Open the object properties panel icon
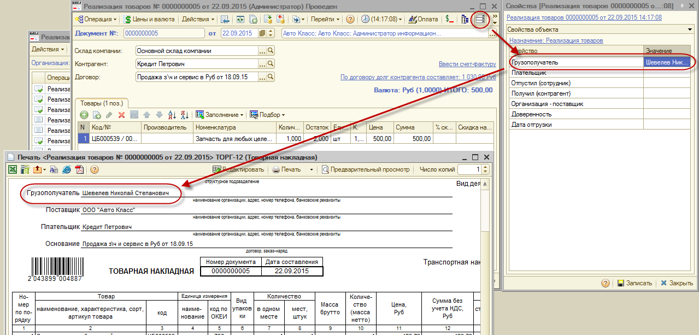The height and width of the screenshot is (335, 699). pyautogui.click(x=480, y=19)
